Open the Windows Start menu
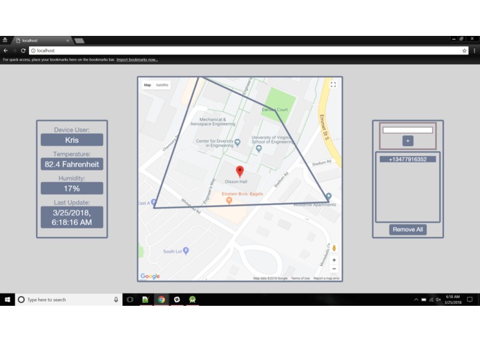 (x=8, y=300)
